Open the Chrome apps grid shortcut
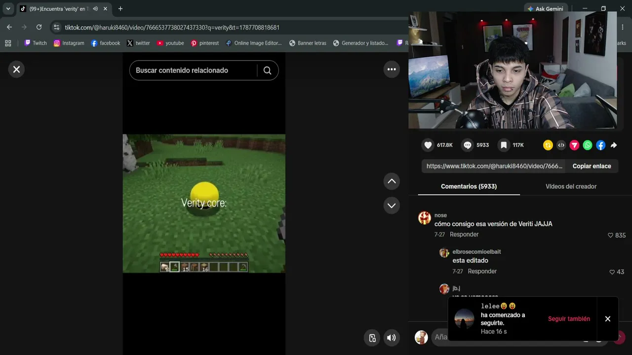Screen dimensions: 632x355 (8, 43)
